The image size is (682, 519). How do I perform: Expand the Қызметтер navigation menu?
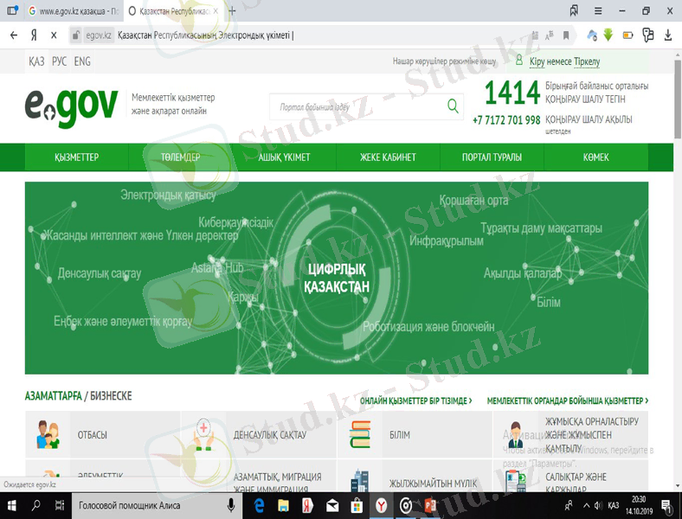[x=76, y=157]
